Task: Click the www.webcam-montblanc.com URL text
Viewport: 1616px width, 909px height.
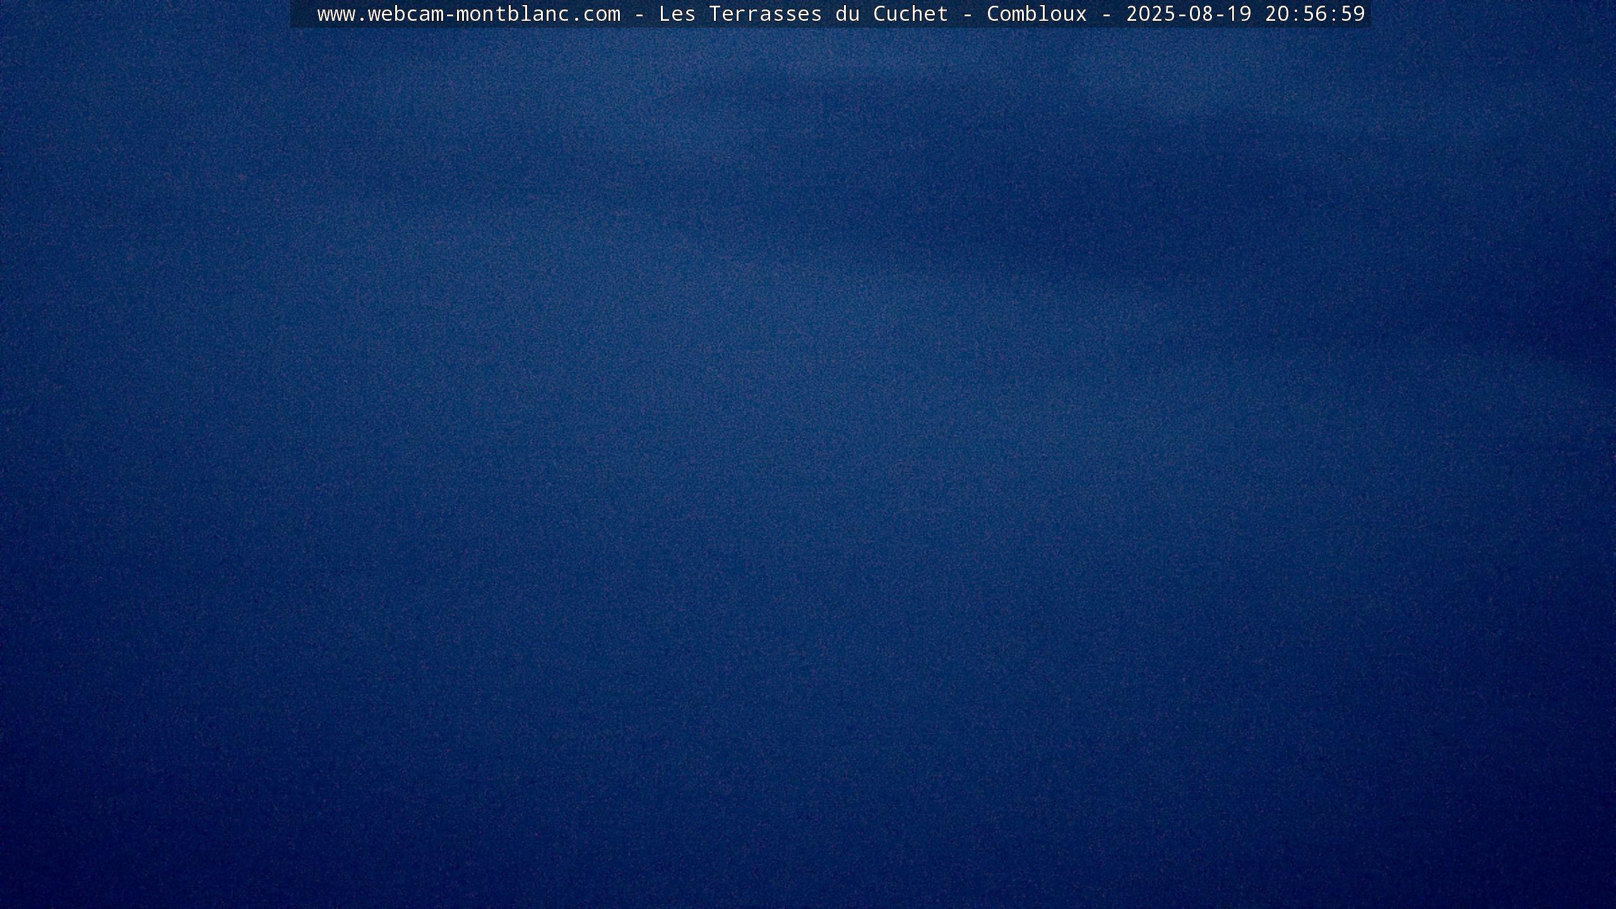Action: tap(469, 14)
